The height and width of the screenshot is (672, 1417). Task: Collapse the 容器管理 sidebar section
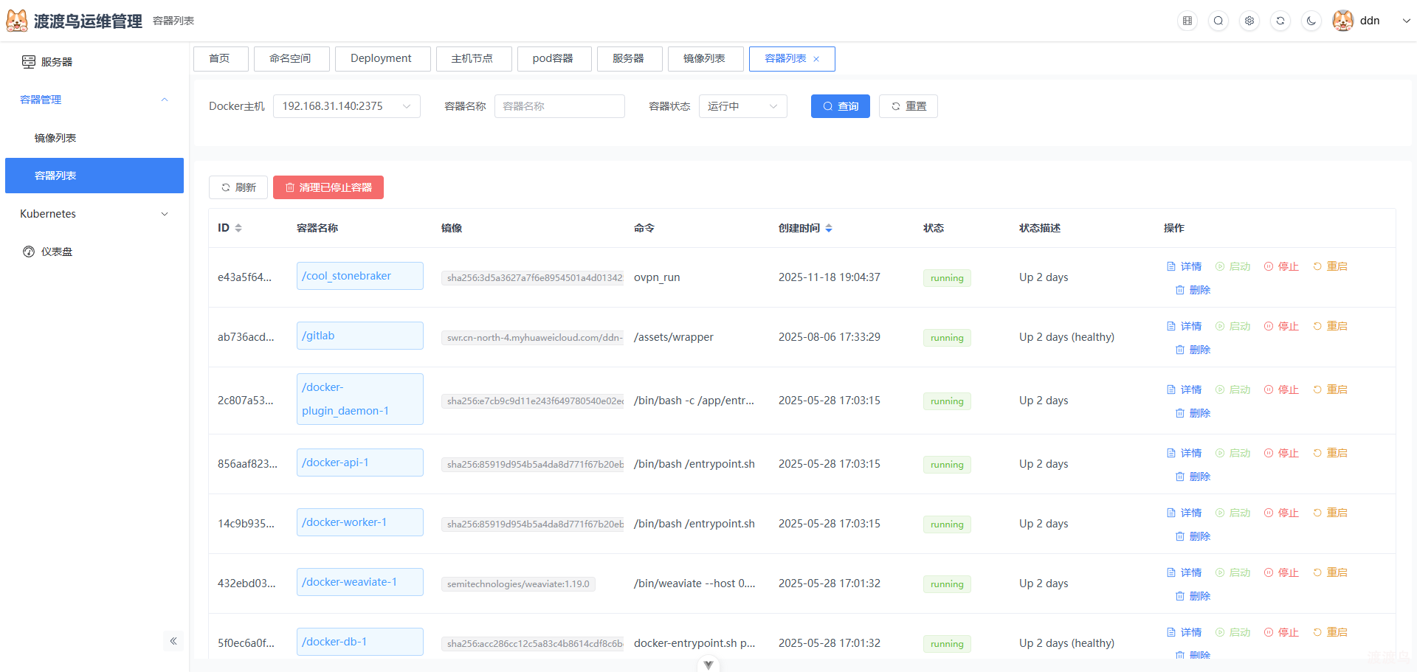pos(164,100)
